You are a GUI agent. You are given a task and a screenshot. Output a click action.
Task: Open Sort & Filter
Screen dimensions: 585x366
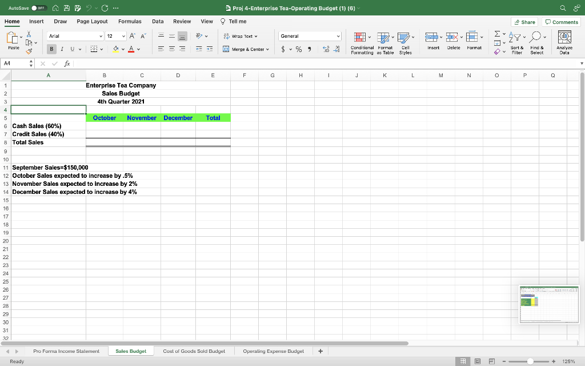(x=516, y=43)
